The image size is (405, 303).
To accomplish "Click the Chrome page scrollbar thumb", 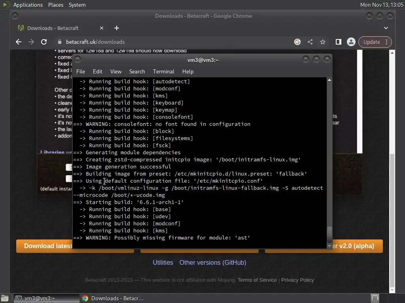I will [x=392, y=219].
